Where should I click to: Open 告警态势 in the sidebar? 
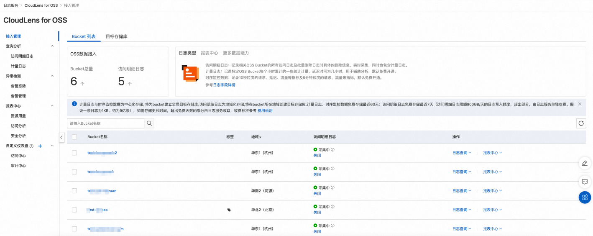(x=18, y=86)
